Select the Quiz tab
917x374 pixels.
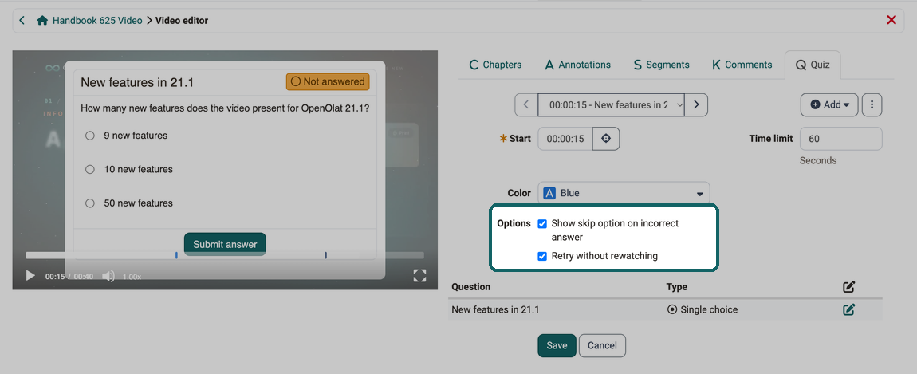pyautogui.click(x=813, y=65)
